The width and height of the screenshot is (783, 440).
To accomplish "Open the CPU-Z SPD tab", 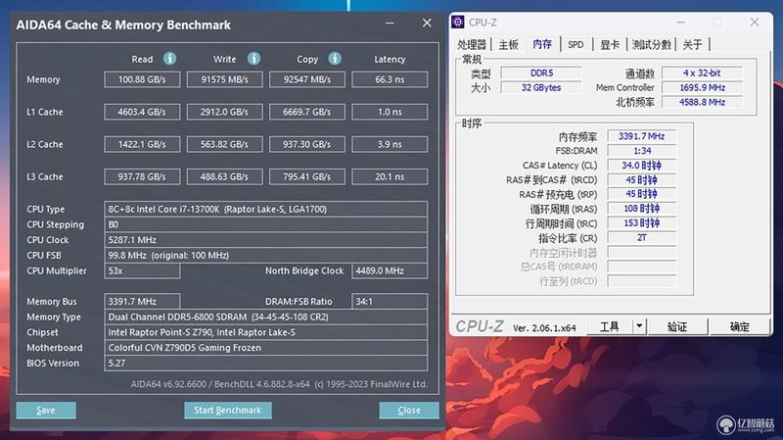I will tap(576, 44).
